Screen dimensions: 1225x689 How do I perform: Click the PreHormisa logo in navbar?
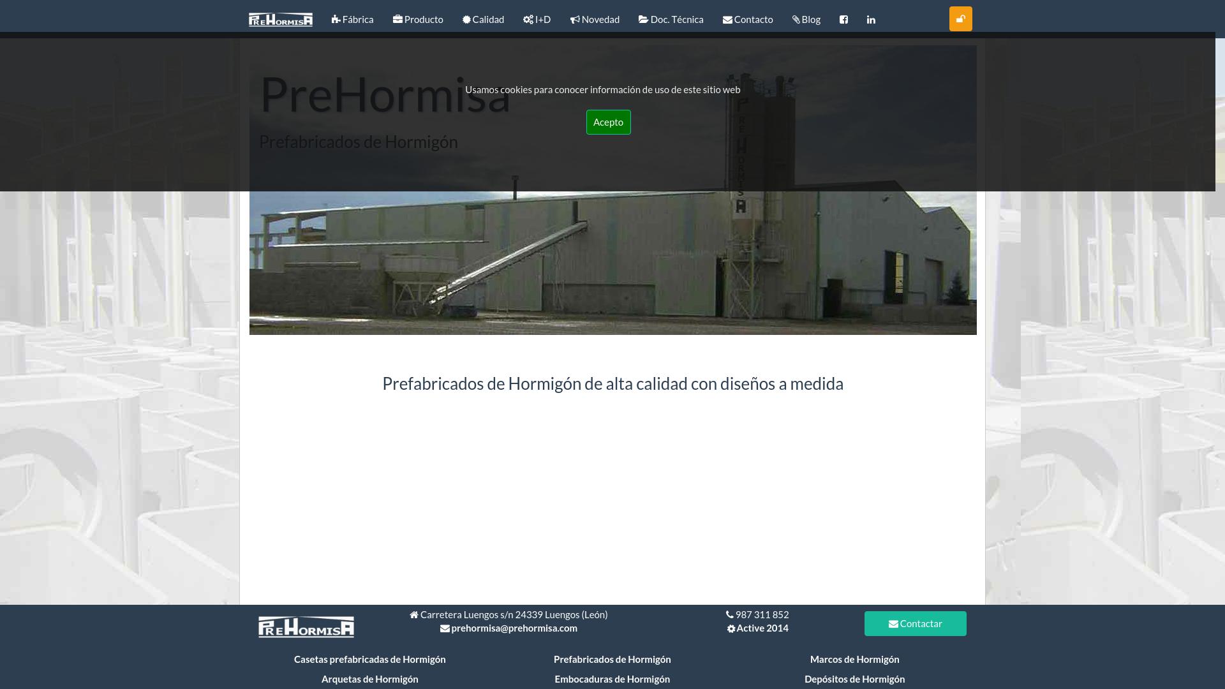pyautogui.click(x=281, y=20)
